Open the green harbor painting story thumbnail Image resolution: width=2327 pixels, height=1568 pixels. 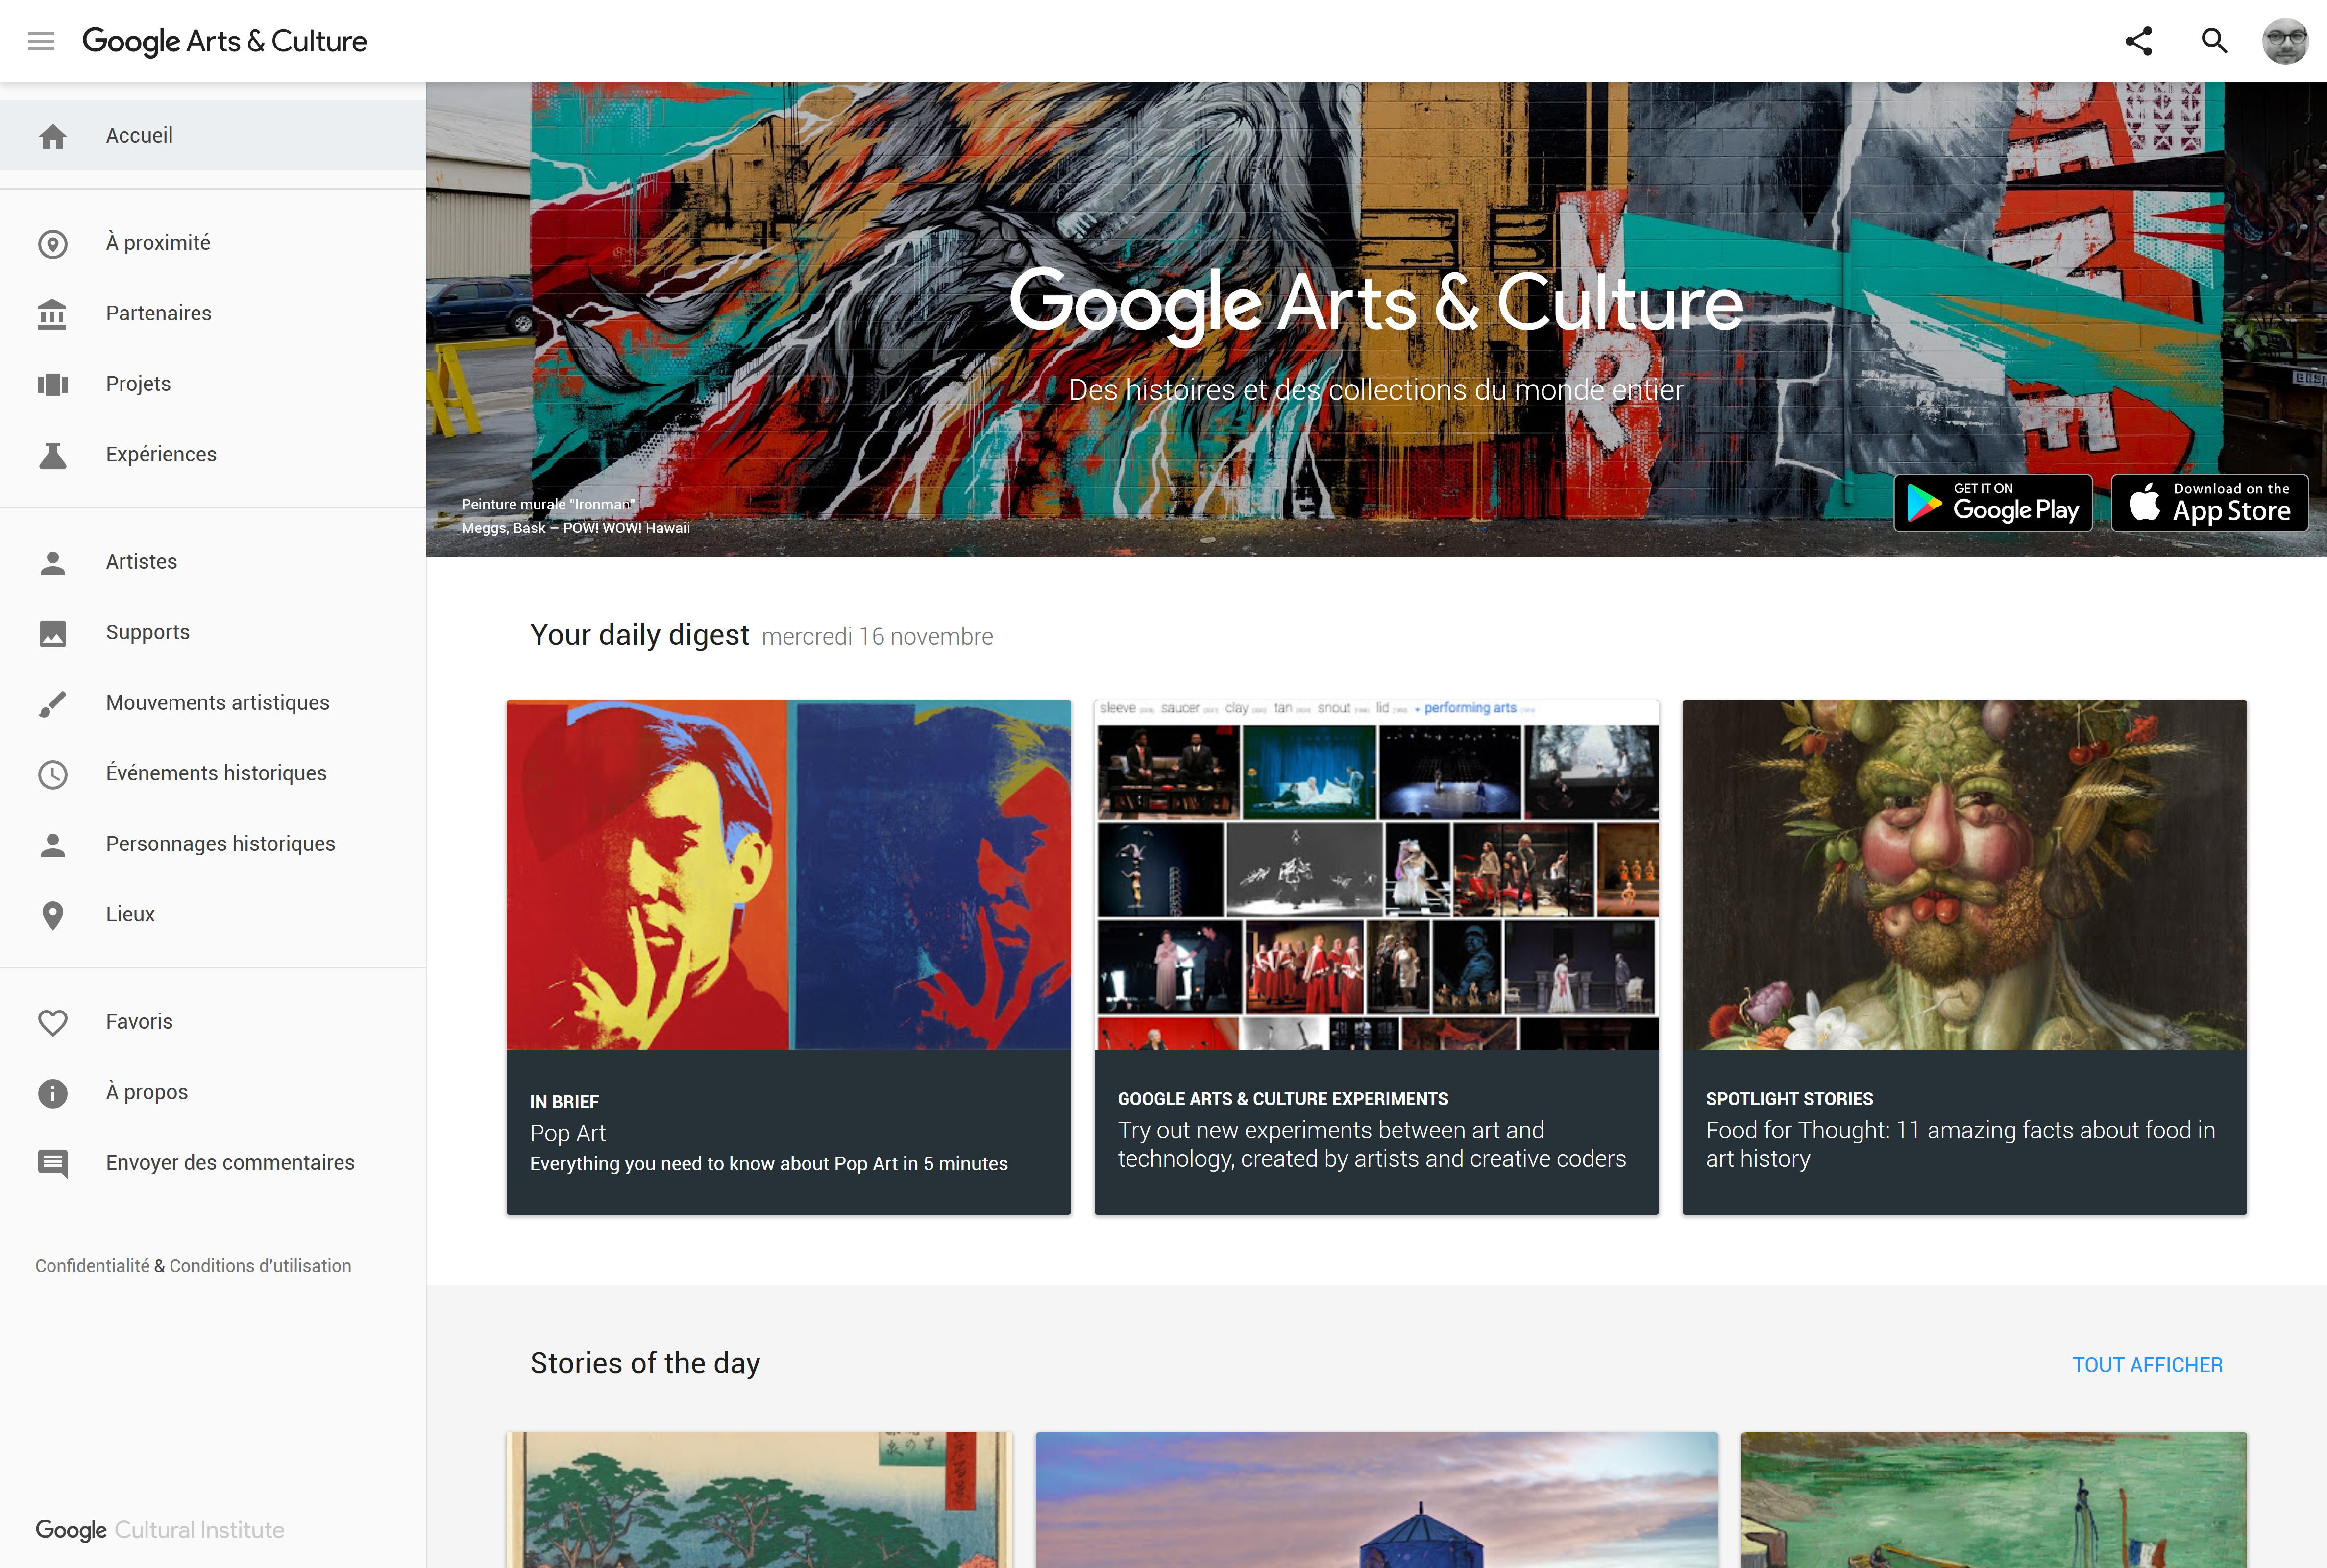[1994, 1500]
